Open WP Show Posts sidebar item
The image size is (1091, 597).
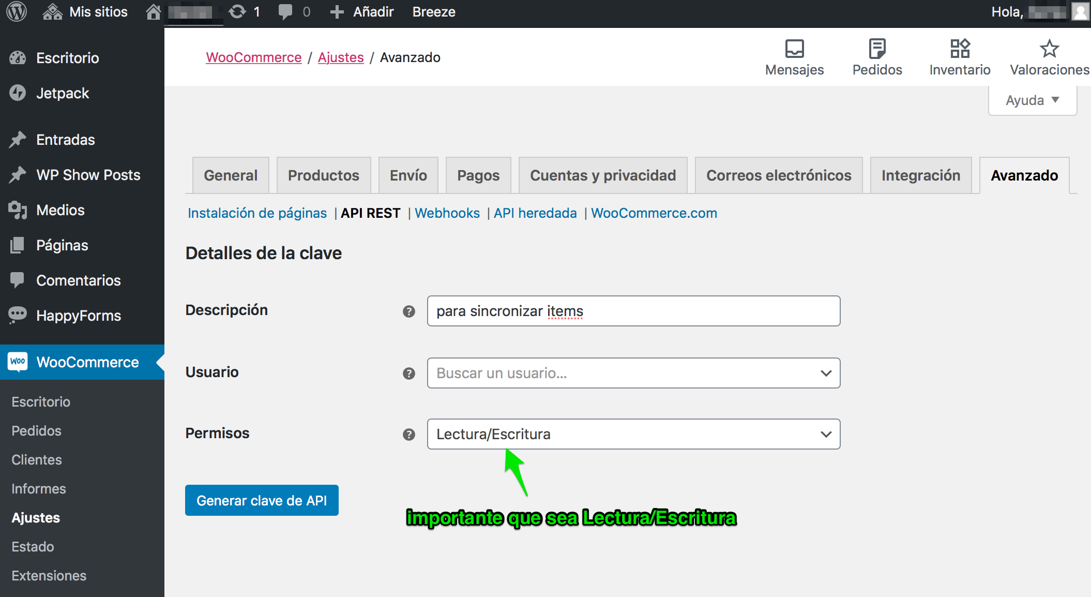(88, 175)
